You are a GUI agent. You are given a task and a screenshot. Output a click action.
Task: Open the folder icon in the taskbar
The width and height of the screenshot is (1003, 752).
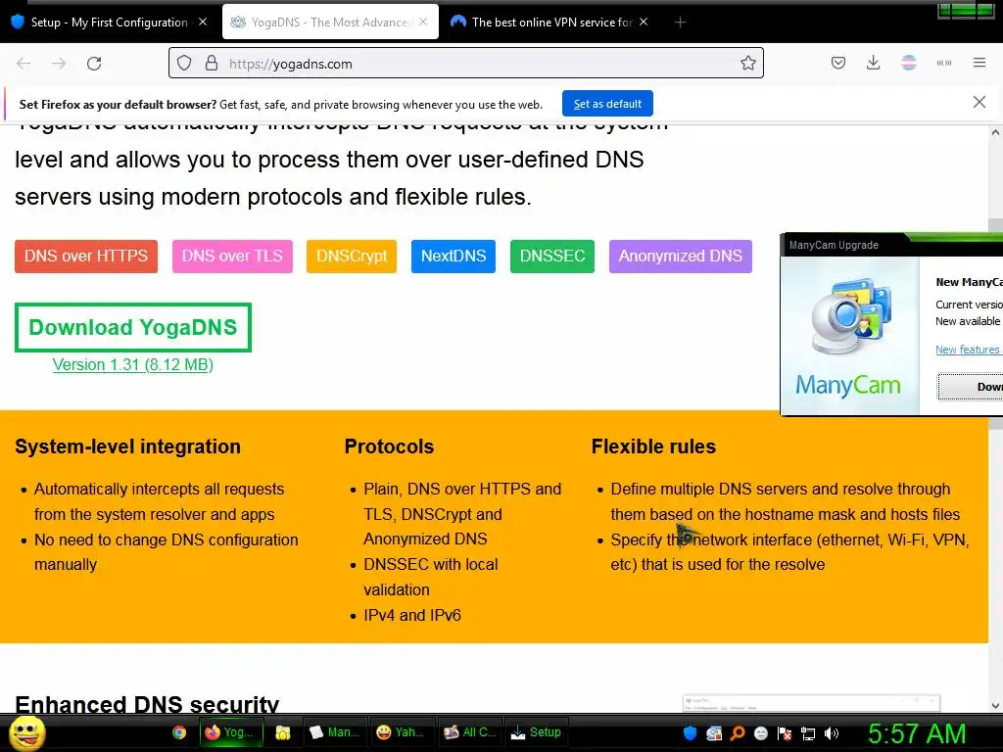pos(283,732)
